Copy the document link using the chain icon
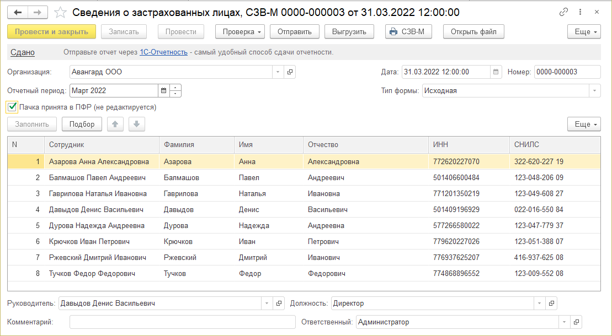The height and width of the screenshot is (336, 612). [x=563, y=12]
